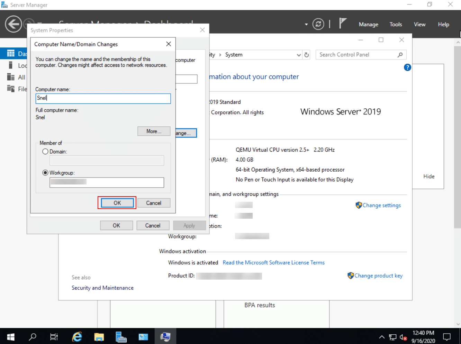The image size is (461, 344).
Task: Click the muted volume tray icon
Action: (x=403, y=337)
